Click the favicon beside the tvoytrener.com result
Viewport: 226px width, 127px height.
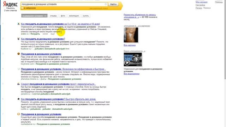pos(18,54)
